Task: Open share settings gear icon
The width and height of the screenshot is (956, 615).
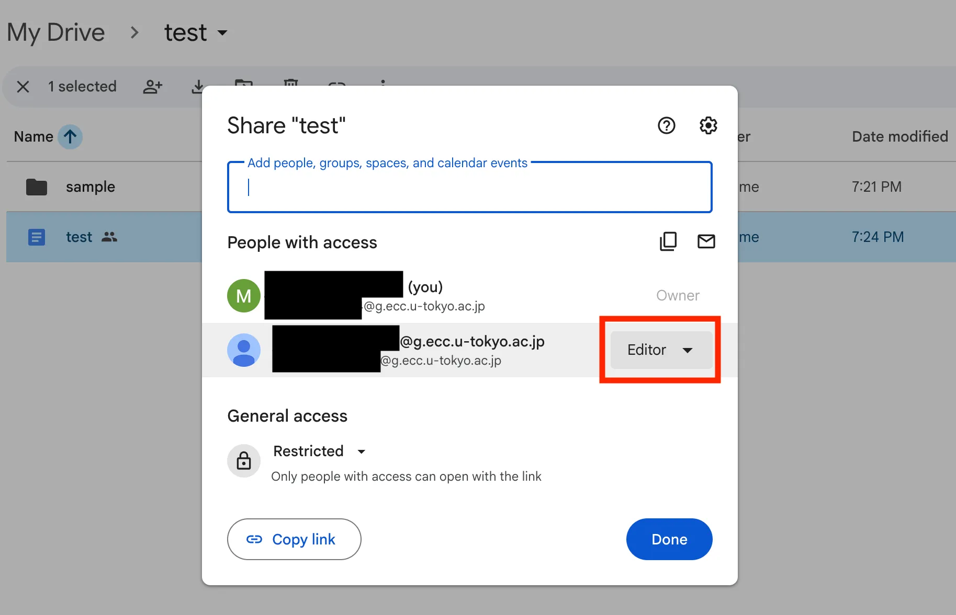Action: (708, 125)
